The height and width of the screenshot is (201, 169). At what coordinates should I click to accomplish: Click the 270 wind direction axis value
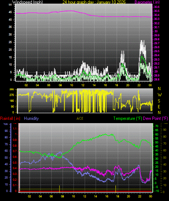(x=12, y=95)
